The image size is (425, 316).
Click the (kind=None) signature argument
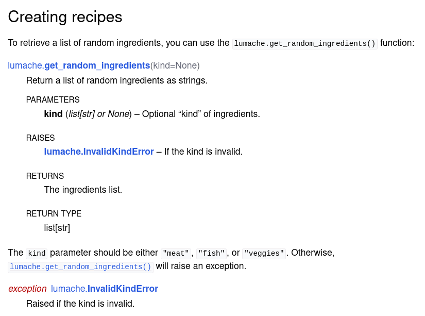(175, 65)
